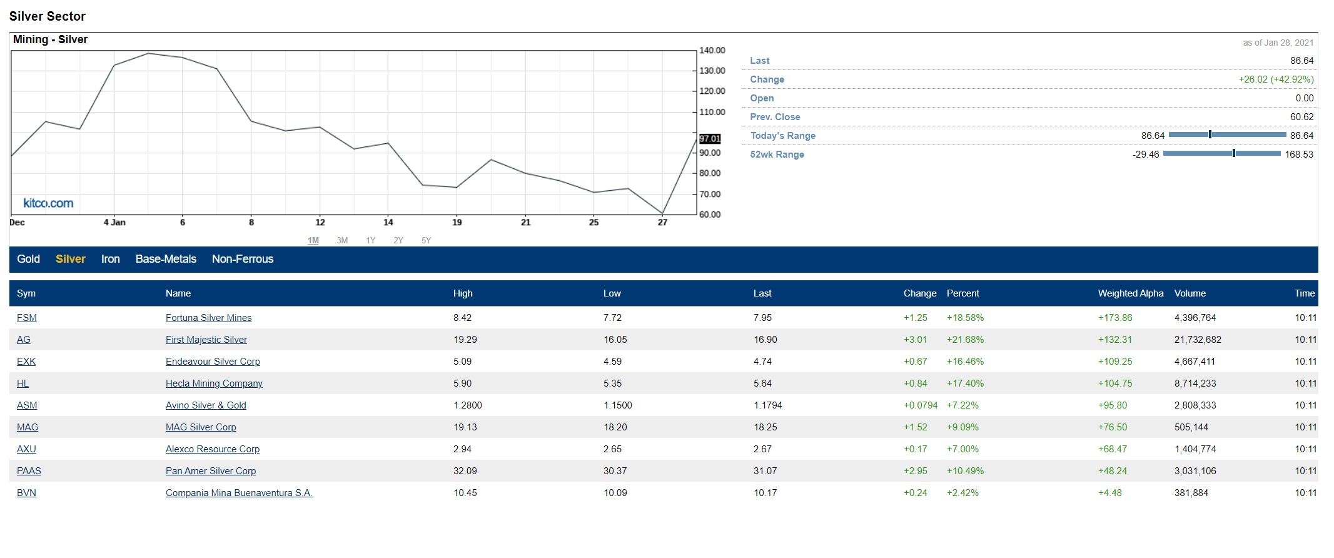Open the FSM ticker symbol link

[27, 318]
